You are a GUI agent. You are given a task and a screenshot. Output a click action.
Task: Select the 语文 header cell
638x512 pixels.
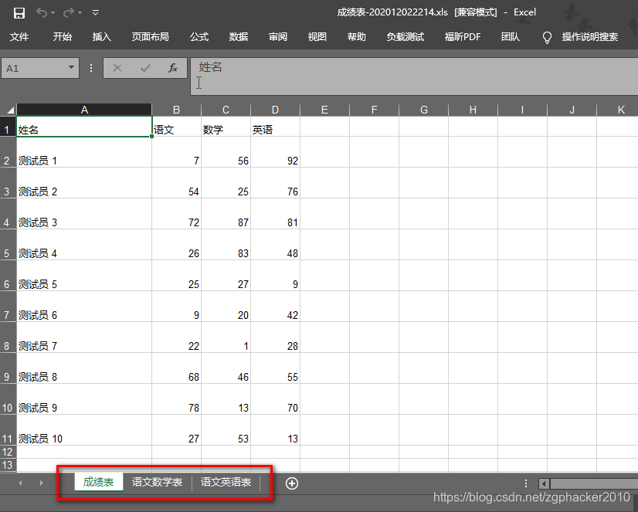tap(177, 127)
